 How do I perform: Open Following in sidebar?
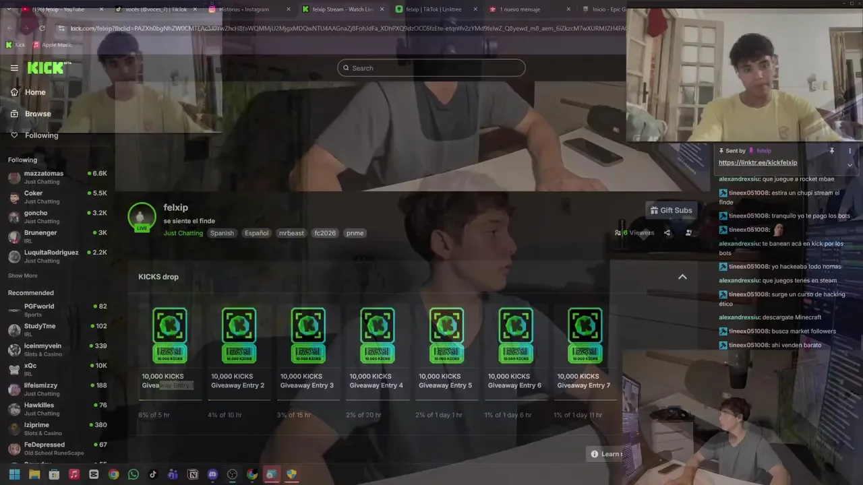(34, 135)
